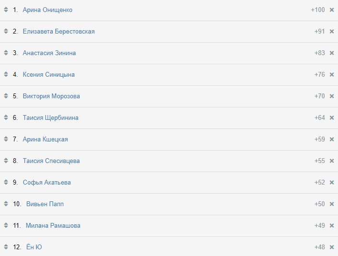Click the reorder arrows for Арина Онищенко
This screenshot has height=256, width=338.
coord(6,10)
